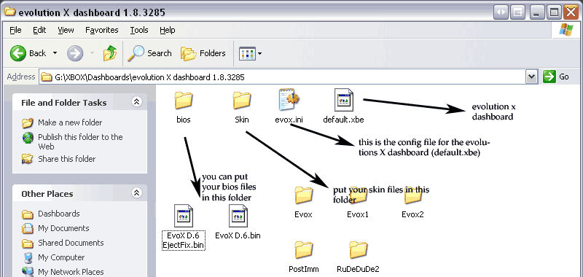This screenshot has height=277, width=583.
Task: Click the RuDeDuDe2 folder name
Action: [359, 269]
